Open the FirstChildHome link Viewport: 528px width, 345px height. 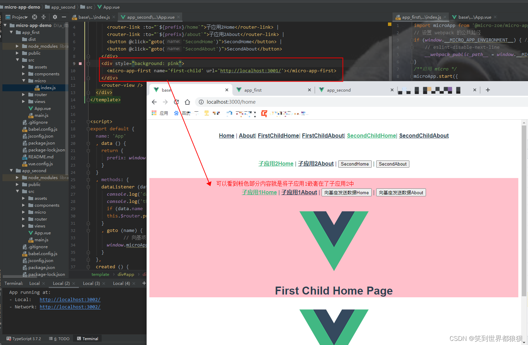point(278,136)
